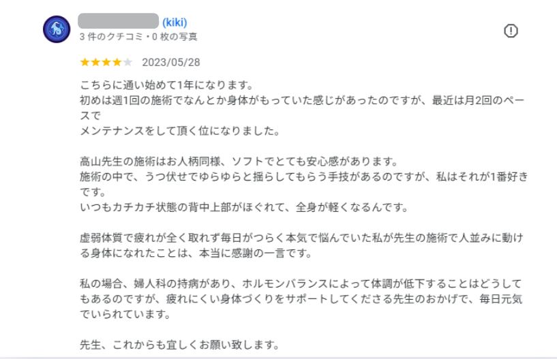Click the line "こちらに通い始めて1年になります。"

[167, 86]
